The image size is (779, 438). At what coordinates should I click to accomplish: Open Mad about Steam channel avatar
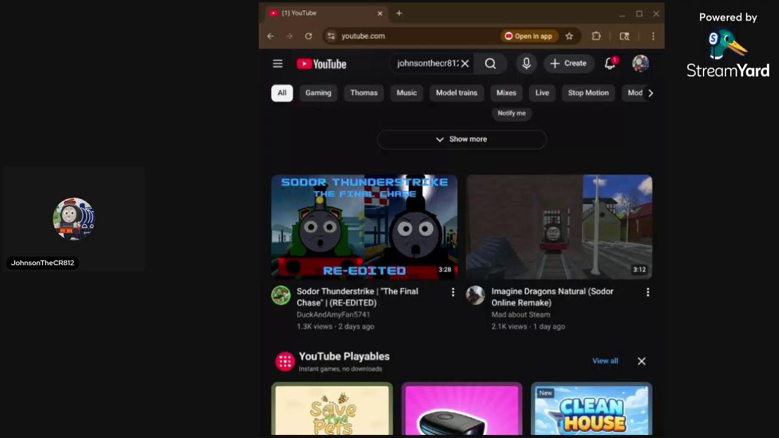[x=475, y=295]
